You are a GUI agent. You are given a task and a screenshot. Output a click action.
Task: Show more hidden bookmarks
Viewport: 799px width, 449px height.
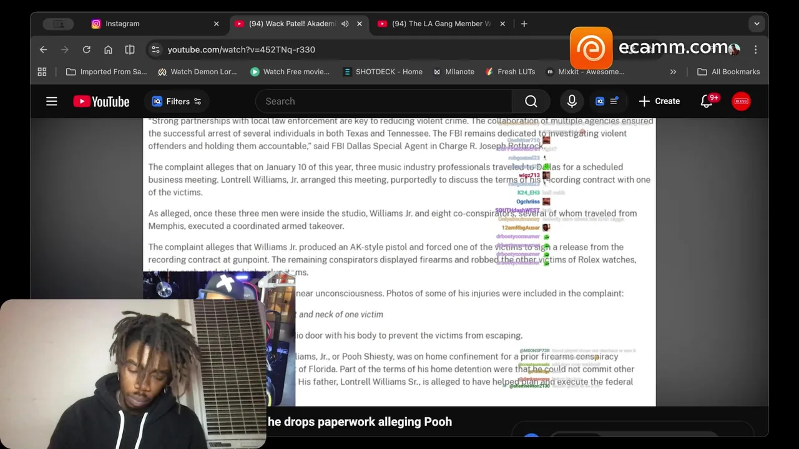pos(673,72)
